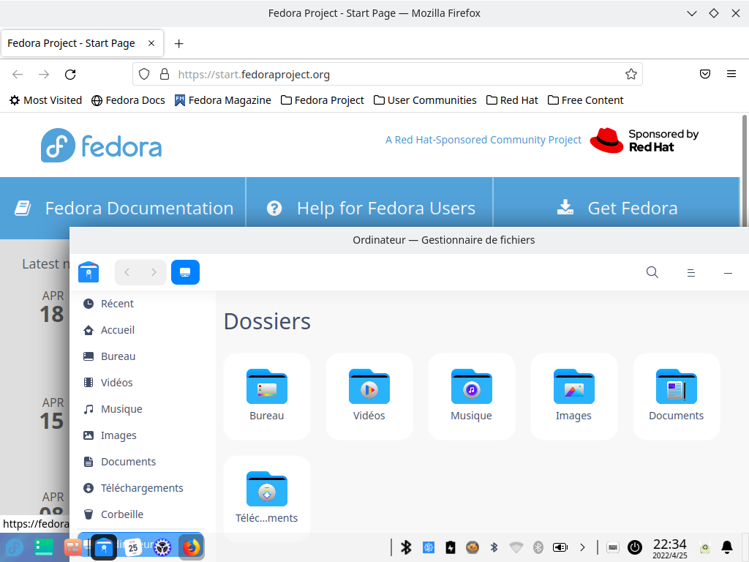Click Firefox back navigation arrow
The image size is (749, 562).
(18, 74)
